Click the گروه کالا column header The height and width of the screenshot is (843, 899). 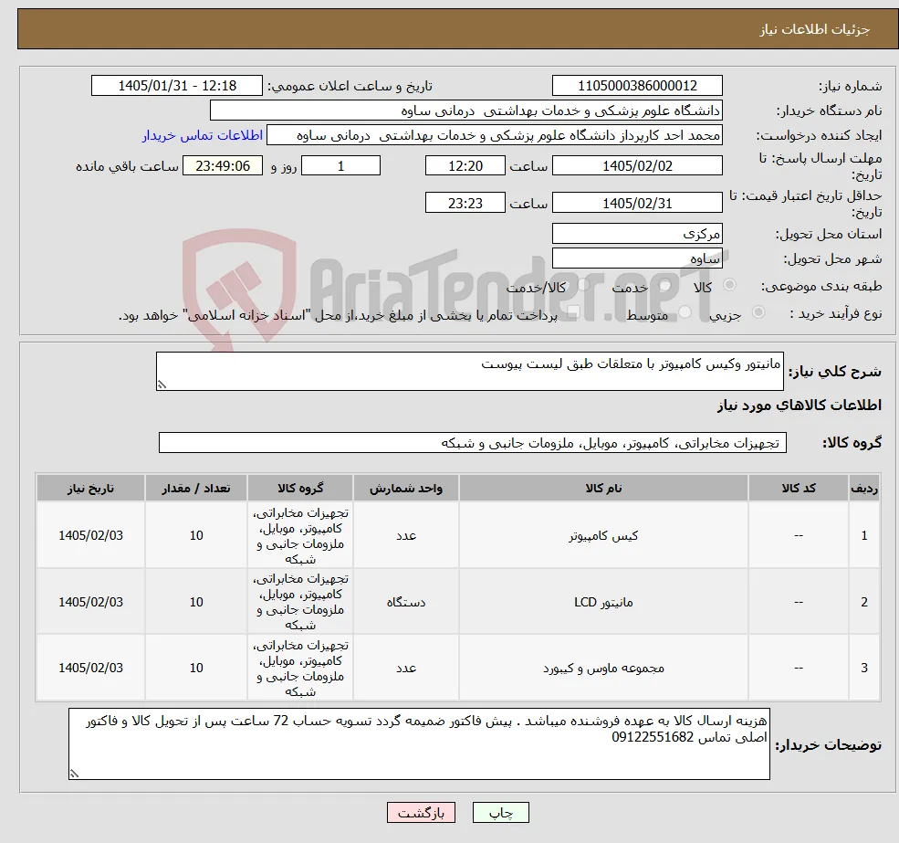tap(300, 489)
